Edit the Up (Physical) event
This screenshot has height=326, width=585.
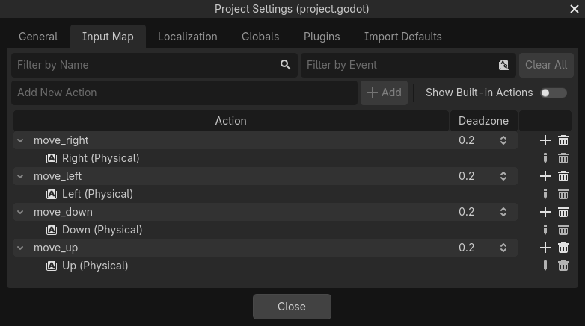click(x=545, y=266)
